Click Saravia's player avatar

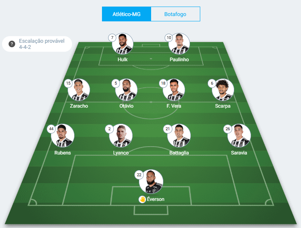(x=239, y=136)
